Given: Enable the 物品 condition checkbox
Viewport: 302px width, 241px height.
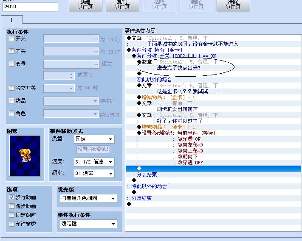Looking at the screenshot, I should (12, 101).
